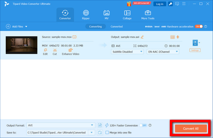Open the Cut scissors tool
The height and width of the screenshot is (138, 213).
[55, 50]
